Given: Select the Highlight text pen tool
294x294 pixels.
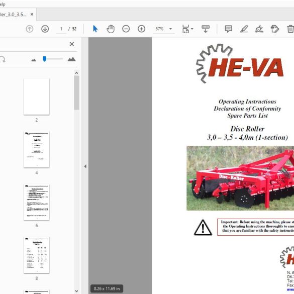Looking at the screenshot, I should pyautogui.click(x=244, y=29).
